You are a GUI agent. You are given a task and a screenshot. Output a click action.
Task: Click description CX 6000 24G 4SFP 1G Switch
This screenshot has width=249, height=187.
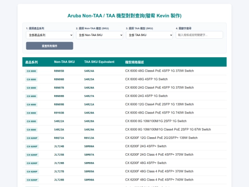click(146, 96)
